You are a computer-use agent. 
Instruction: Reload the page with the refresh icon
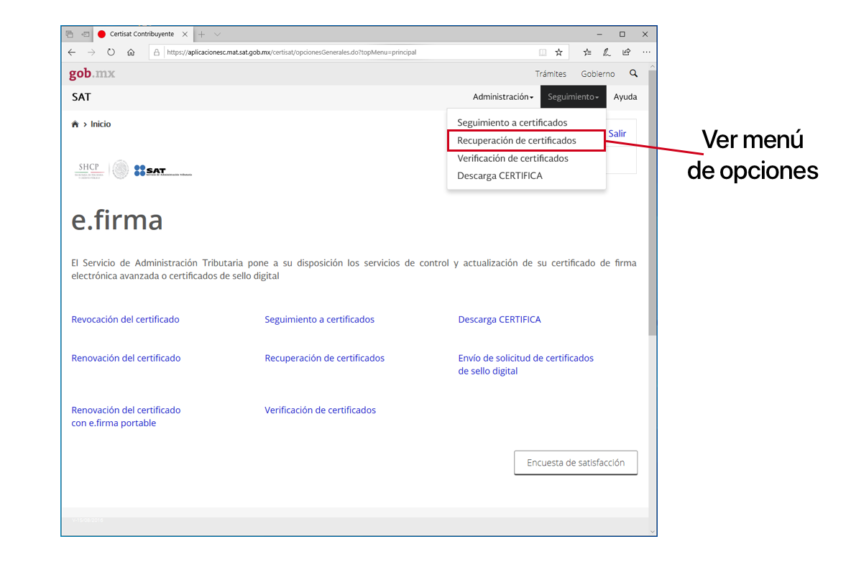click(111, 52)
